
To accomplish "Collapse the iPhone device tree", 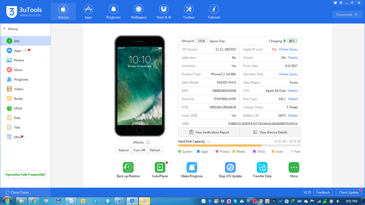I will tap(5, 29).
